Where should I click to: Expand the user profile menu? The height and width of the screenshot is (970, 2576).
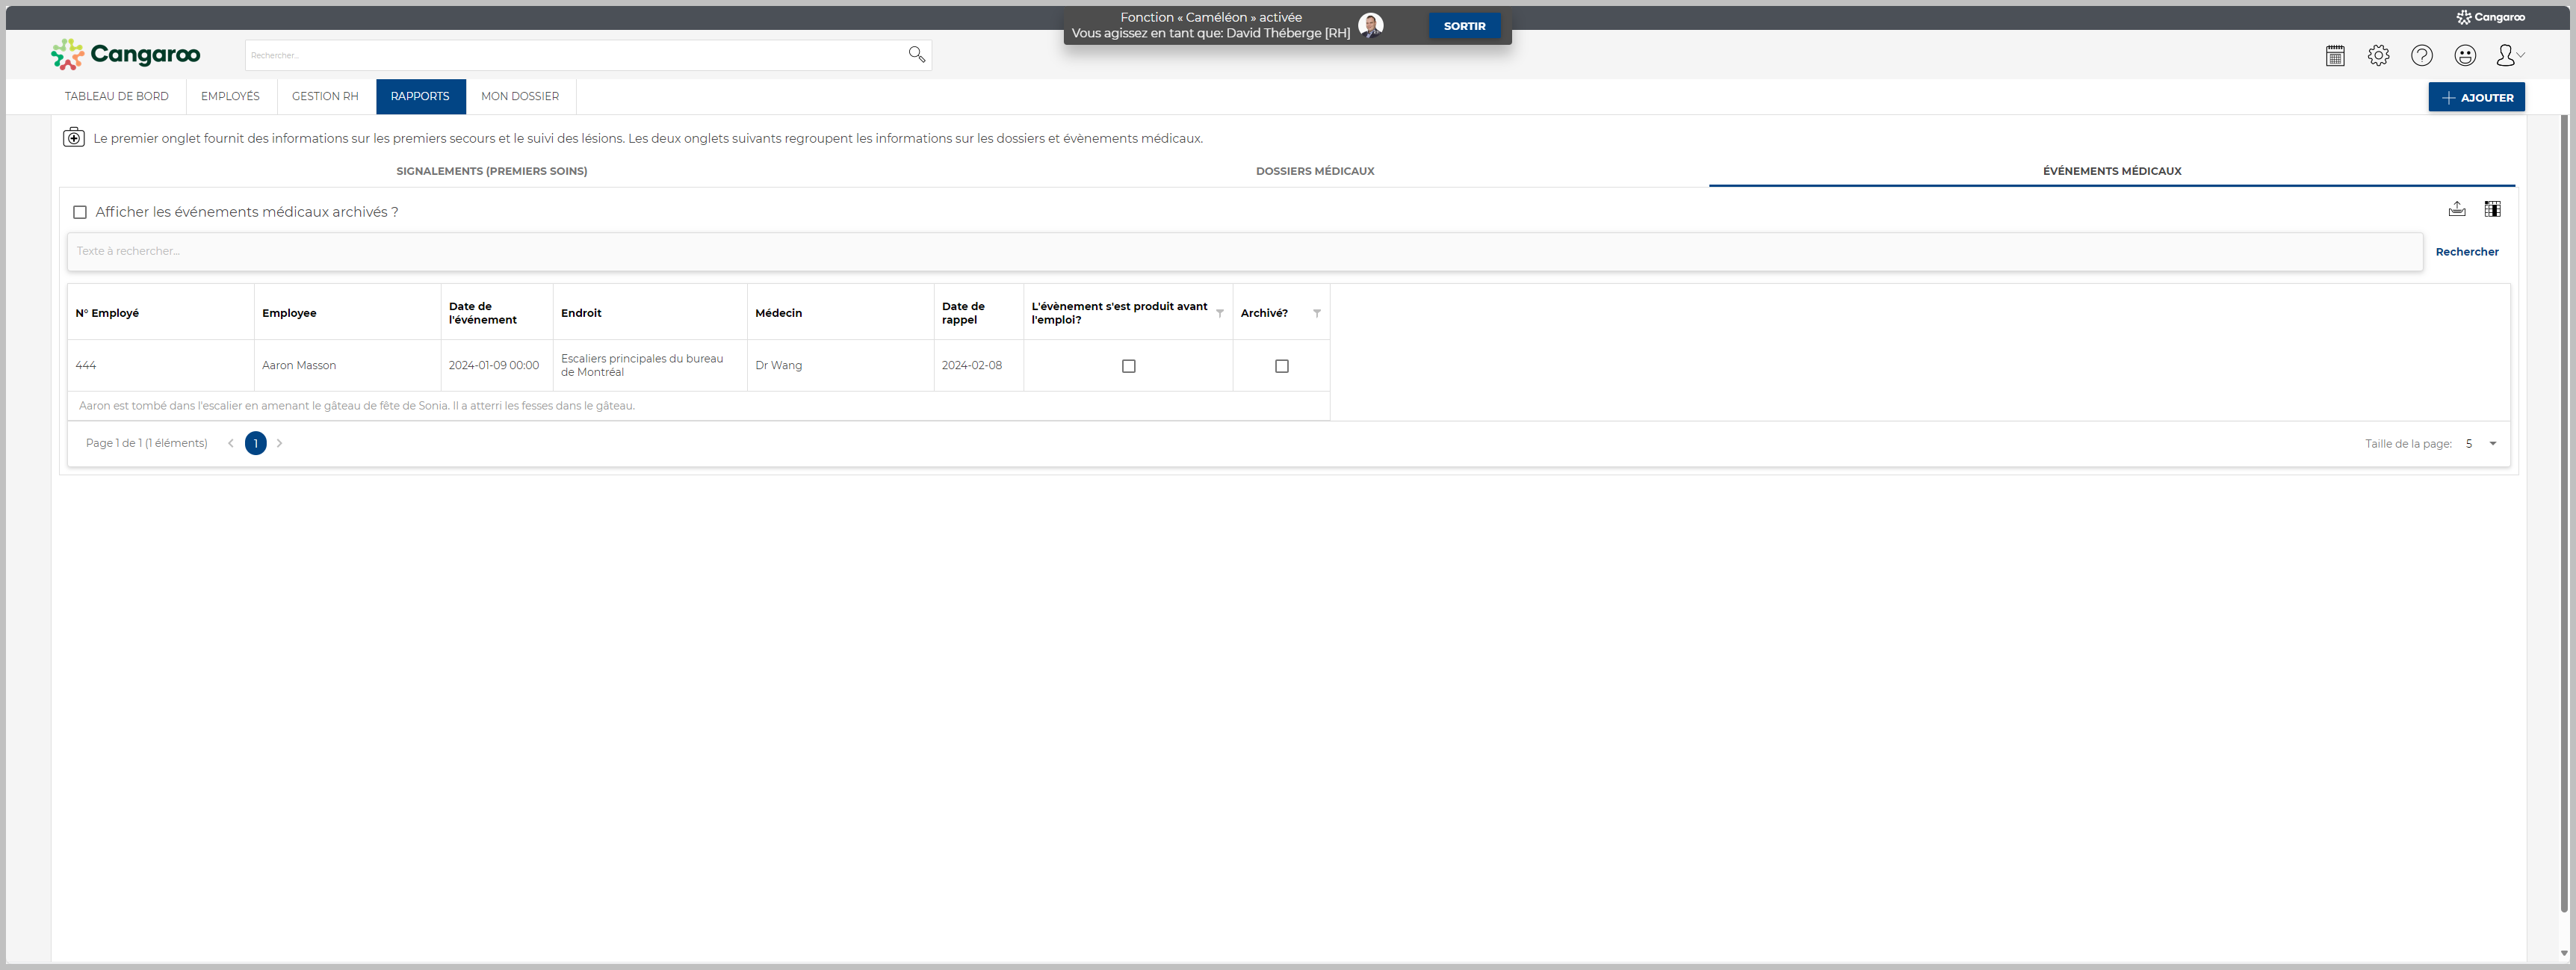[x=2508, y=56]
